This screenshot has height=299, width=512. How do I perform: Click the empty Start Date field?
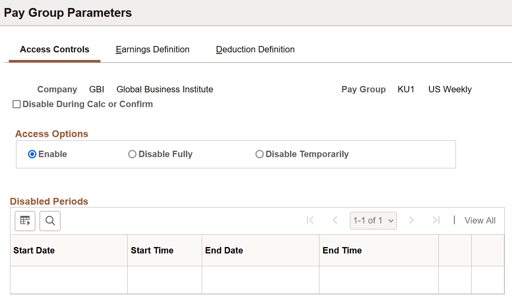pyautogui.click(x=68, y=280)
